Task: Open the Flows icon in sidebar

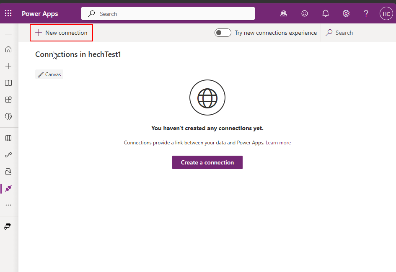Action: pos(8,155)
